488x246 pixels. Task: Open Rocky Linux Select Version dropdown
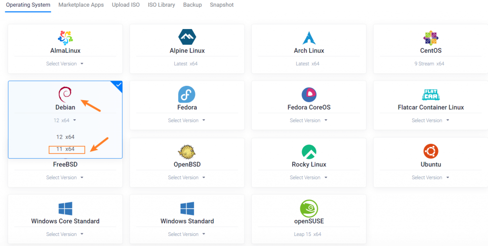309,177
